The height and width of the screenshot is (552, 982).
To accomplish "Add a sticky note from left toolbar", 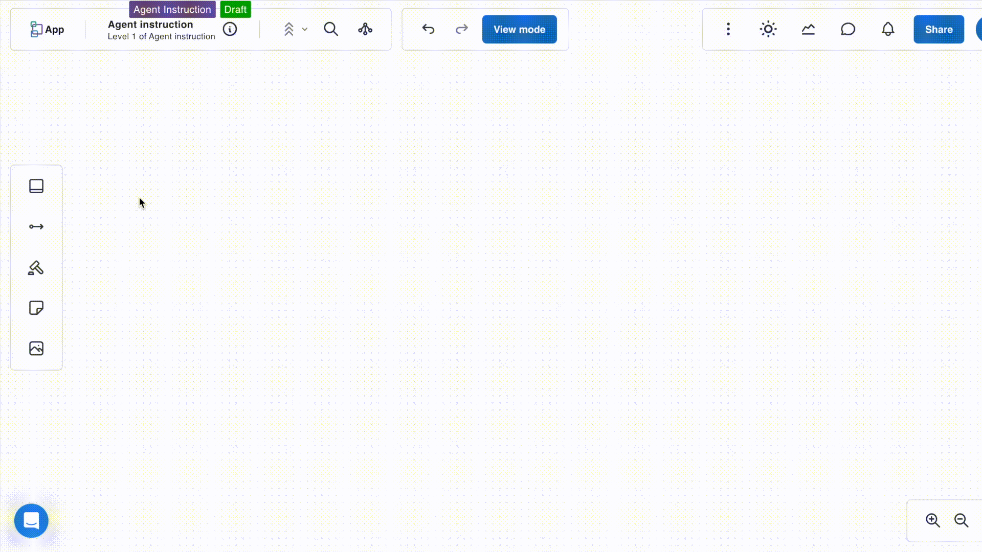I will pyautogui.click(x=36, y=308).
